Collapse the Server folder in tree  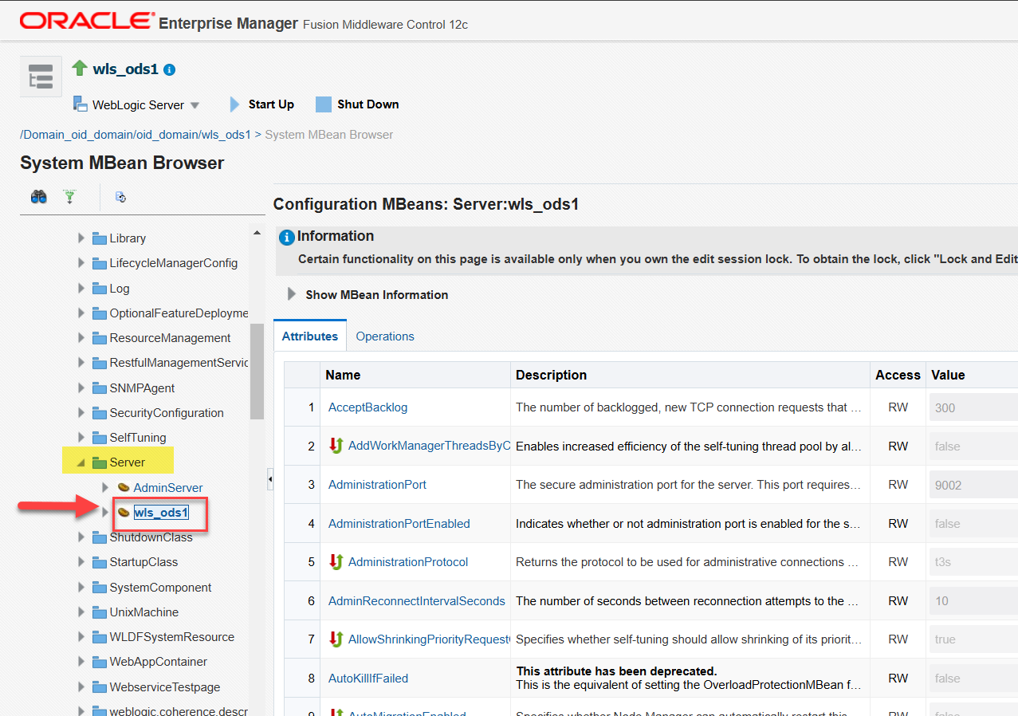(x=81, y=462)
